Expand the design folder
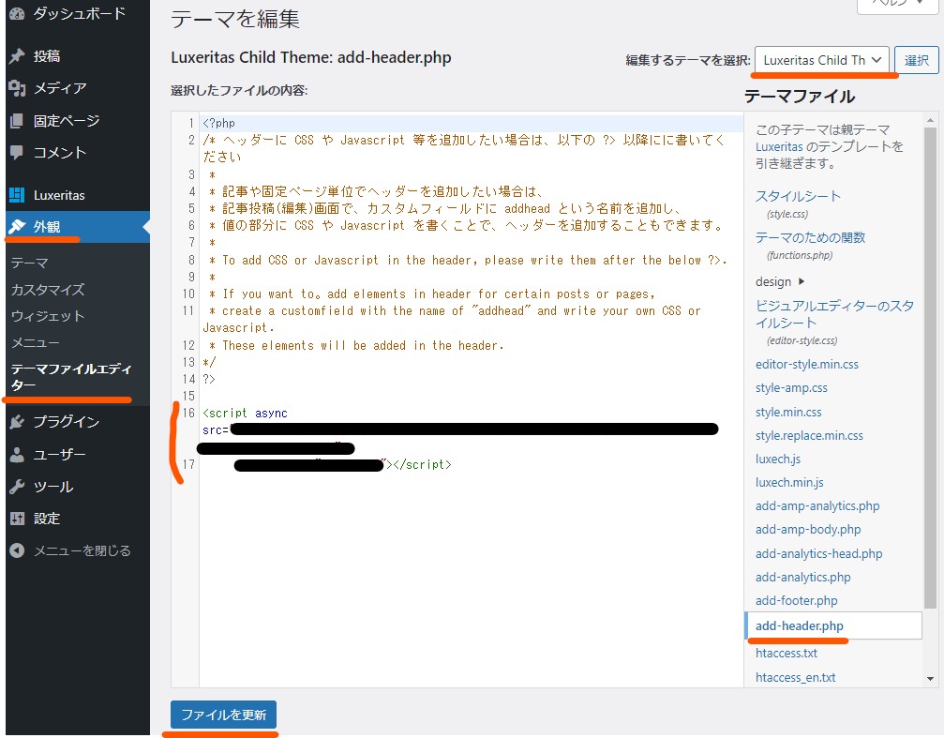The image size is (944, 738). [x=780, y=282]
